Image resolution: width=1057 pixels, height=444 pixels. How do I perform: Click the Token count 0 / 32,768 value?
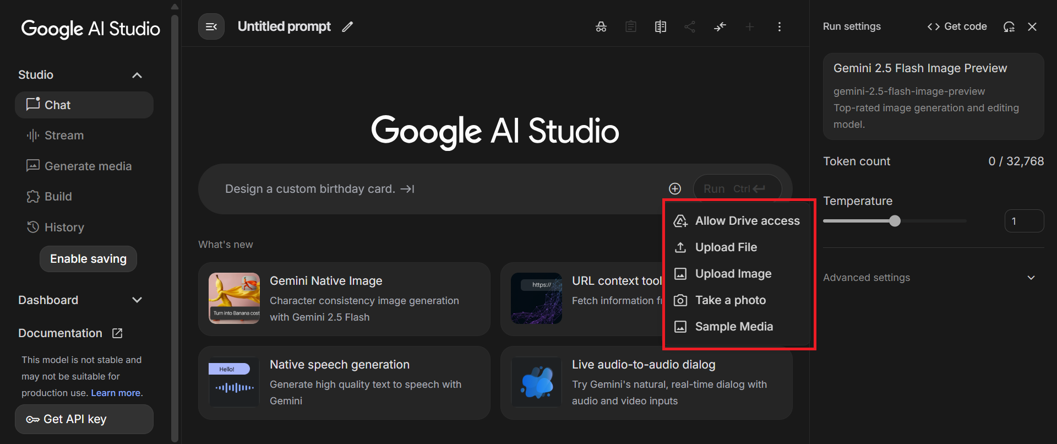(1016, 161)
